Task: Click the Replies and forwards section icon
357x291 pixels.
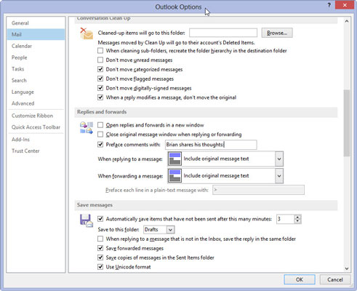Action: point(87,128)
